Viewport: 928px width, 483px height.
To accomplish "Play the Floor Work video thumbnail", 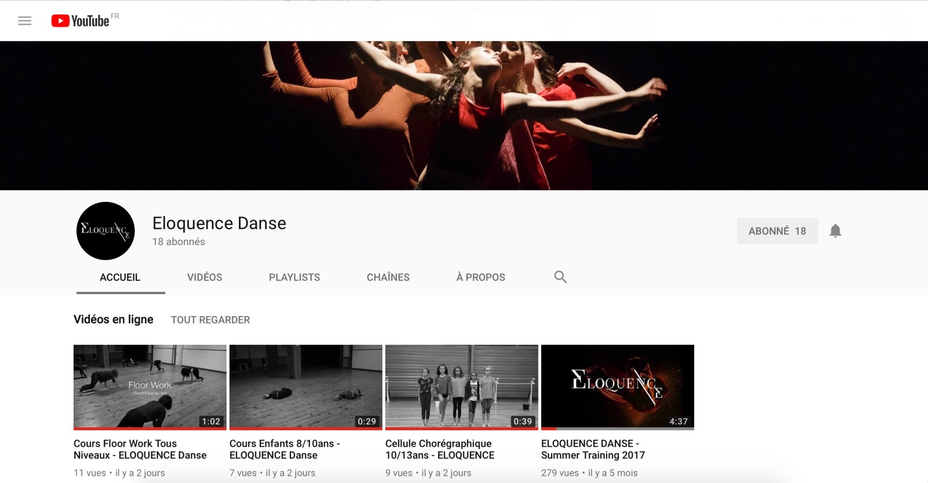I will pos(150,387).
